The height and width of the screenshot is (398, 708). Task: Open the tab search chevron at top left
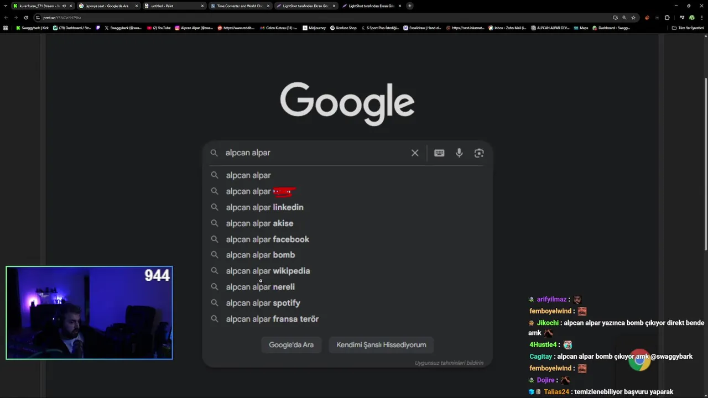[6, 6]
